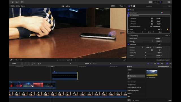Toggle the browser panel grid icon
Screen dimensions: 181x102
(x=150, y=2)
